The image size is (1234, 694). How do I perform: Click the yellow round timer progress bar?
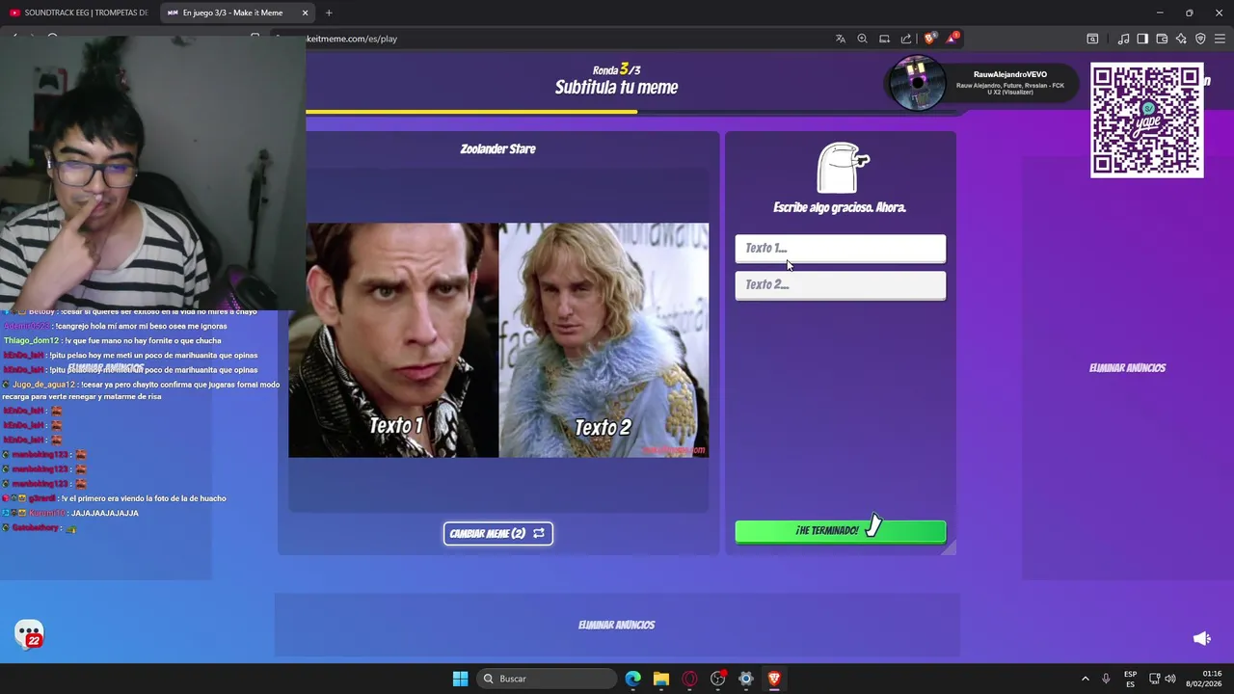click(471, 112)
